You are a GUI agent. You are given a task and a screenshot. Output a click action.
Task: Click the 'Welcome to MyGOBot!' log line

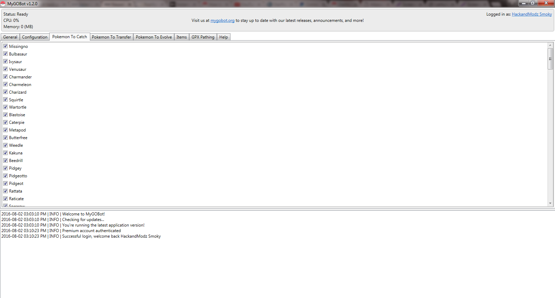click(53, 214)
